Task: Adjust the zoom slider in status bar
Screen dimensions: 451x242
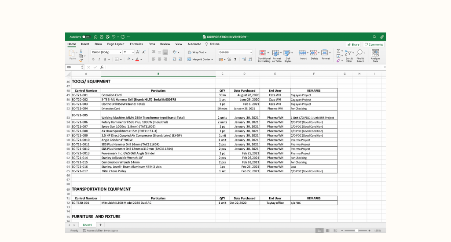Action: [x=356, y=231]
